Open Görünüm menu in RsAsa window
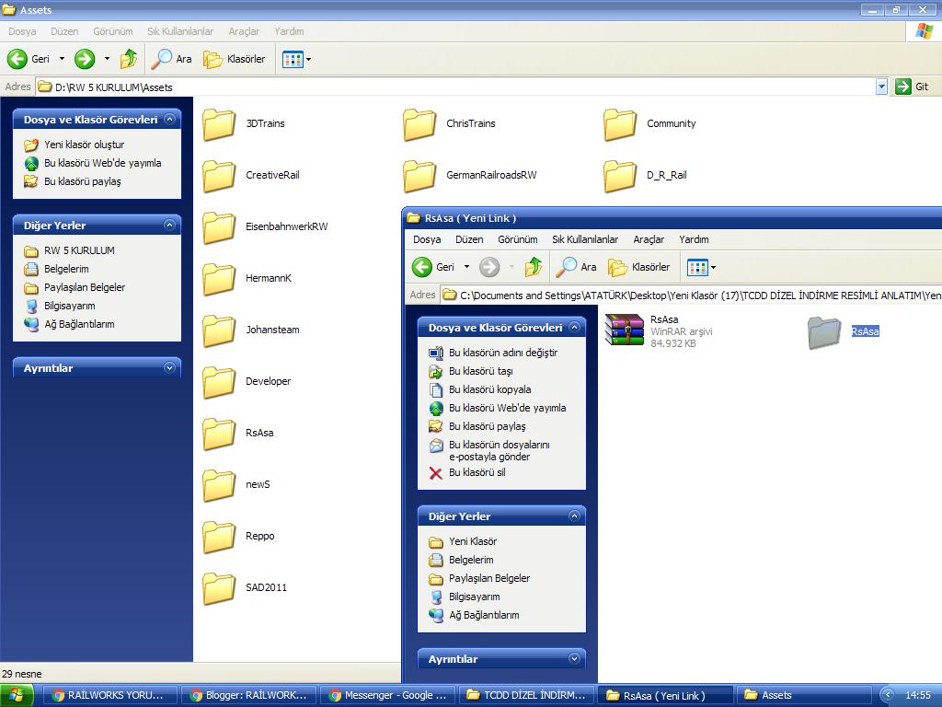Image resolution: width=942 pixels, height=707 pixels. point(518,239)
